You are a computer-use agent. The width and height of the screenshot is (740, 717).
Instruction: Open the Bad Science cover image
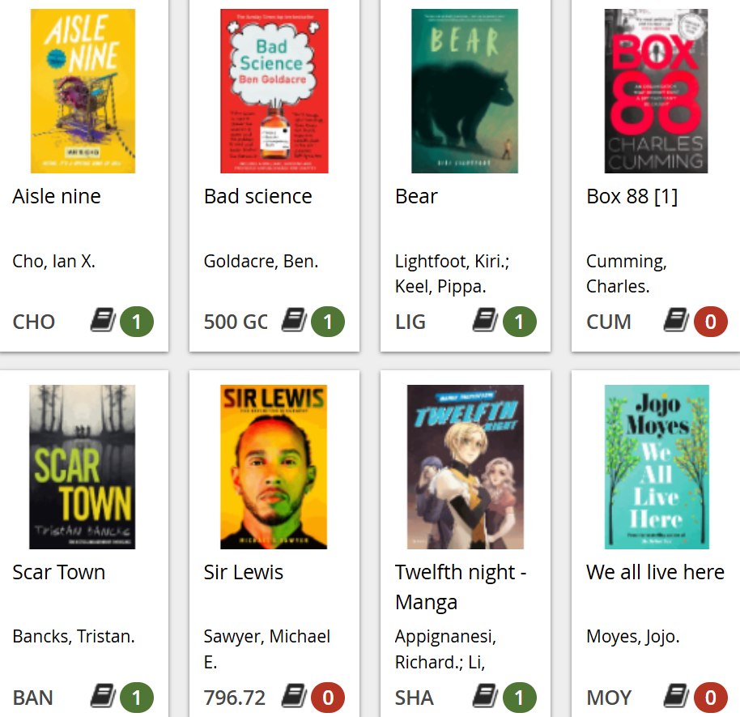274,92
